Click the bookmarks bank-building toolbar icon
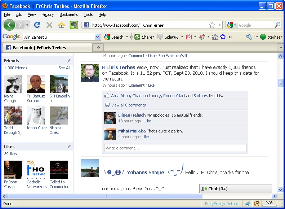Screen dimensions: 285x209 pos(215,37)
